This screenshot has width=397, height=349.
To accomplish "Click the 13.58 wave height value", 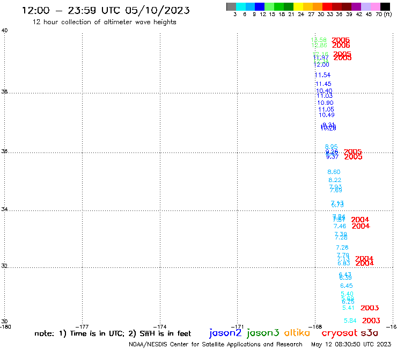I will point(319,40).
